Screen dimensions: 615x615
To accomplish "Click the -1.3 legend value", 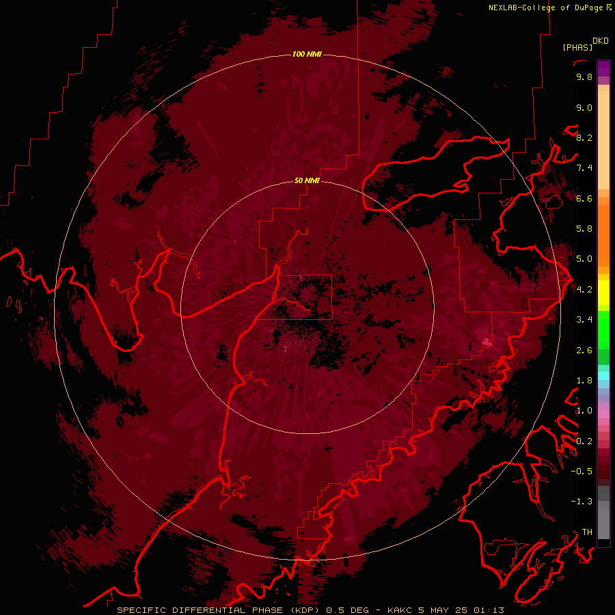I will [x=582, y=502].
